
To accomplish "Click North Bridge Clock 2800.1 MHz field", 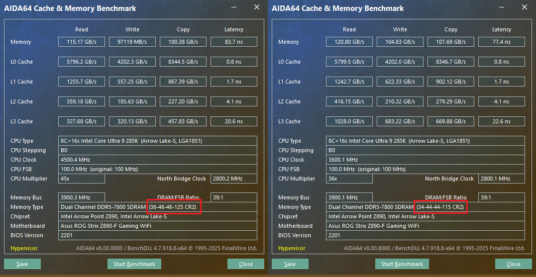I will point(502,179).
